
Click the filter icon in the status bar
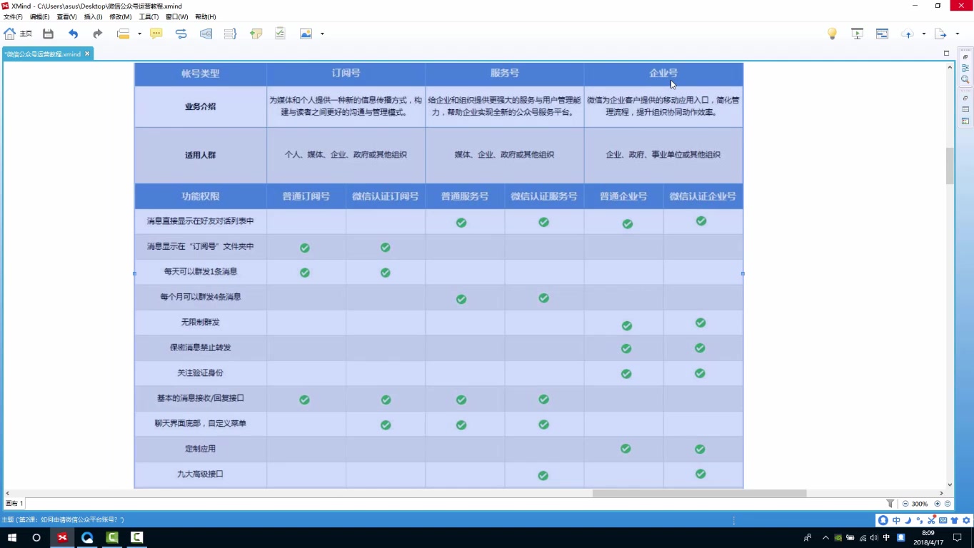pyautogui.click(x=890, y=504)
